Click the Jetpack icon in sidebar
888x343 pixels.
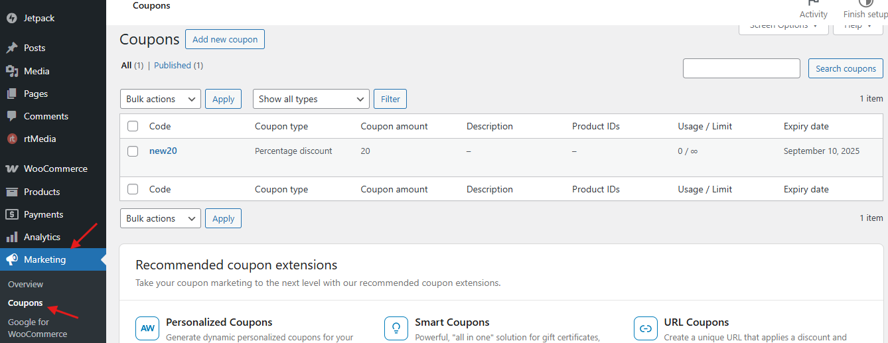click(12, 19)
